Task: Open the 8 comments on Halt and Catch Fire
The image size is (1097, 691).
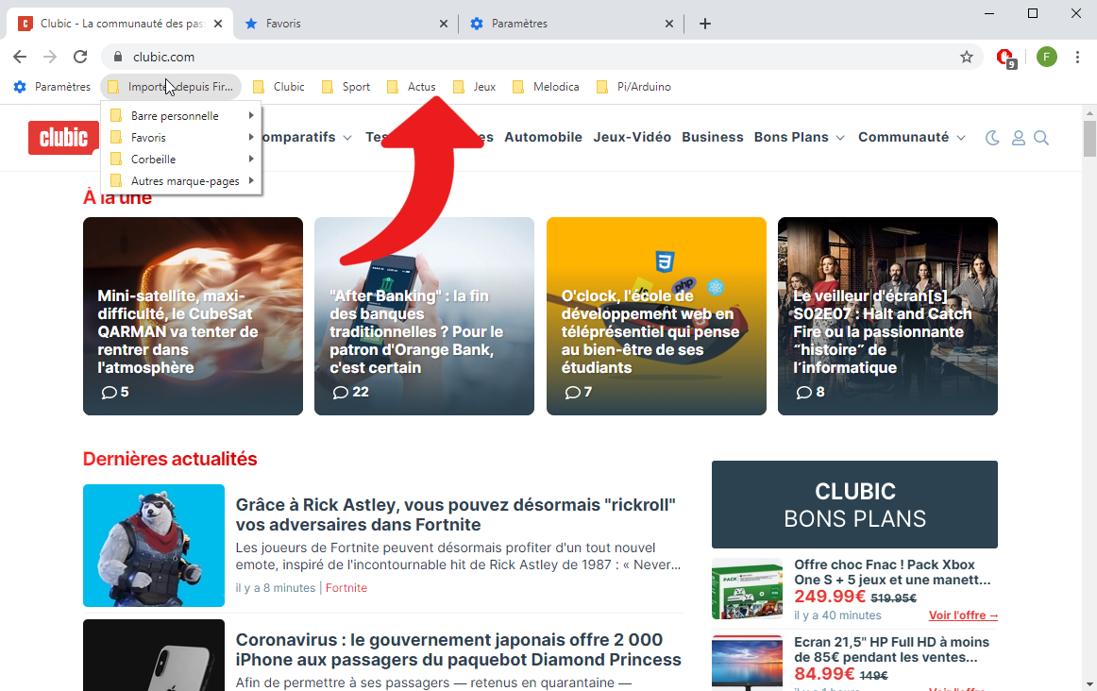Action: click(x=810, y=393)
